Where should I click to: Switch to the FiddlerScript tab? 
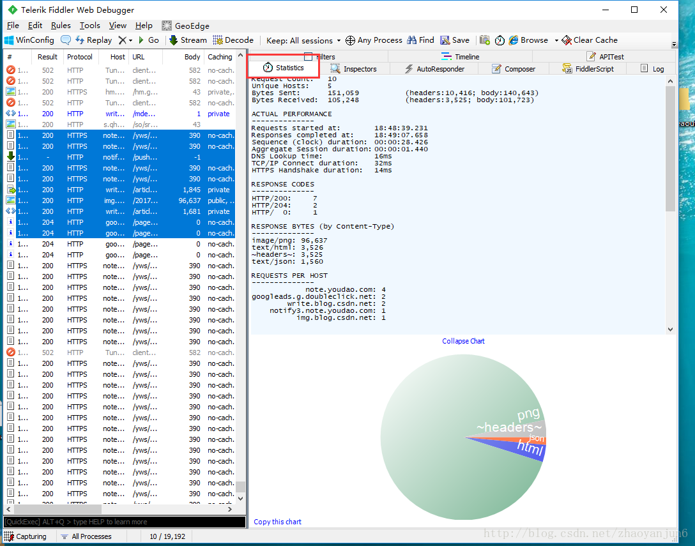click(588, 69)
